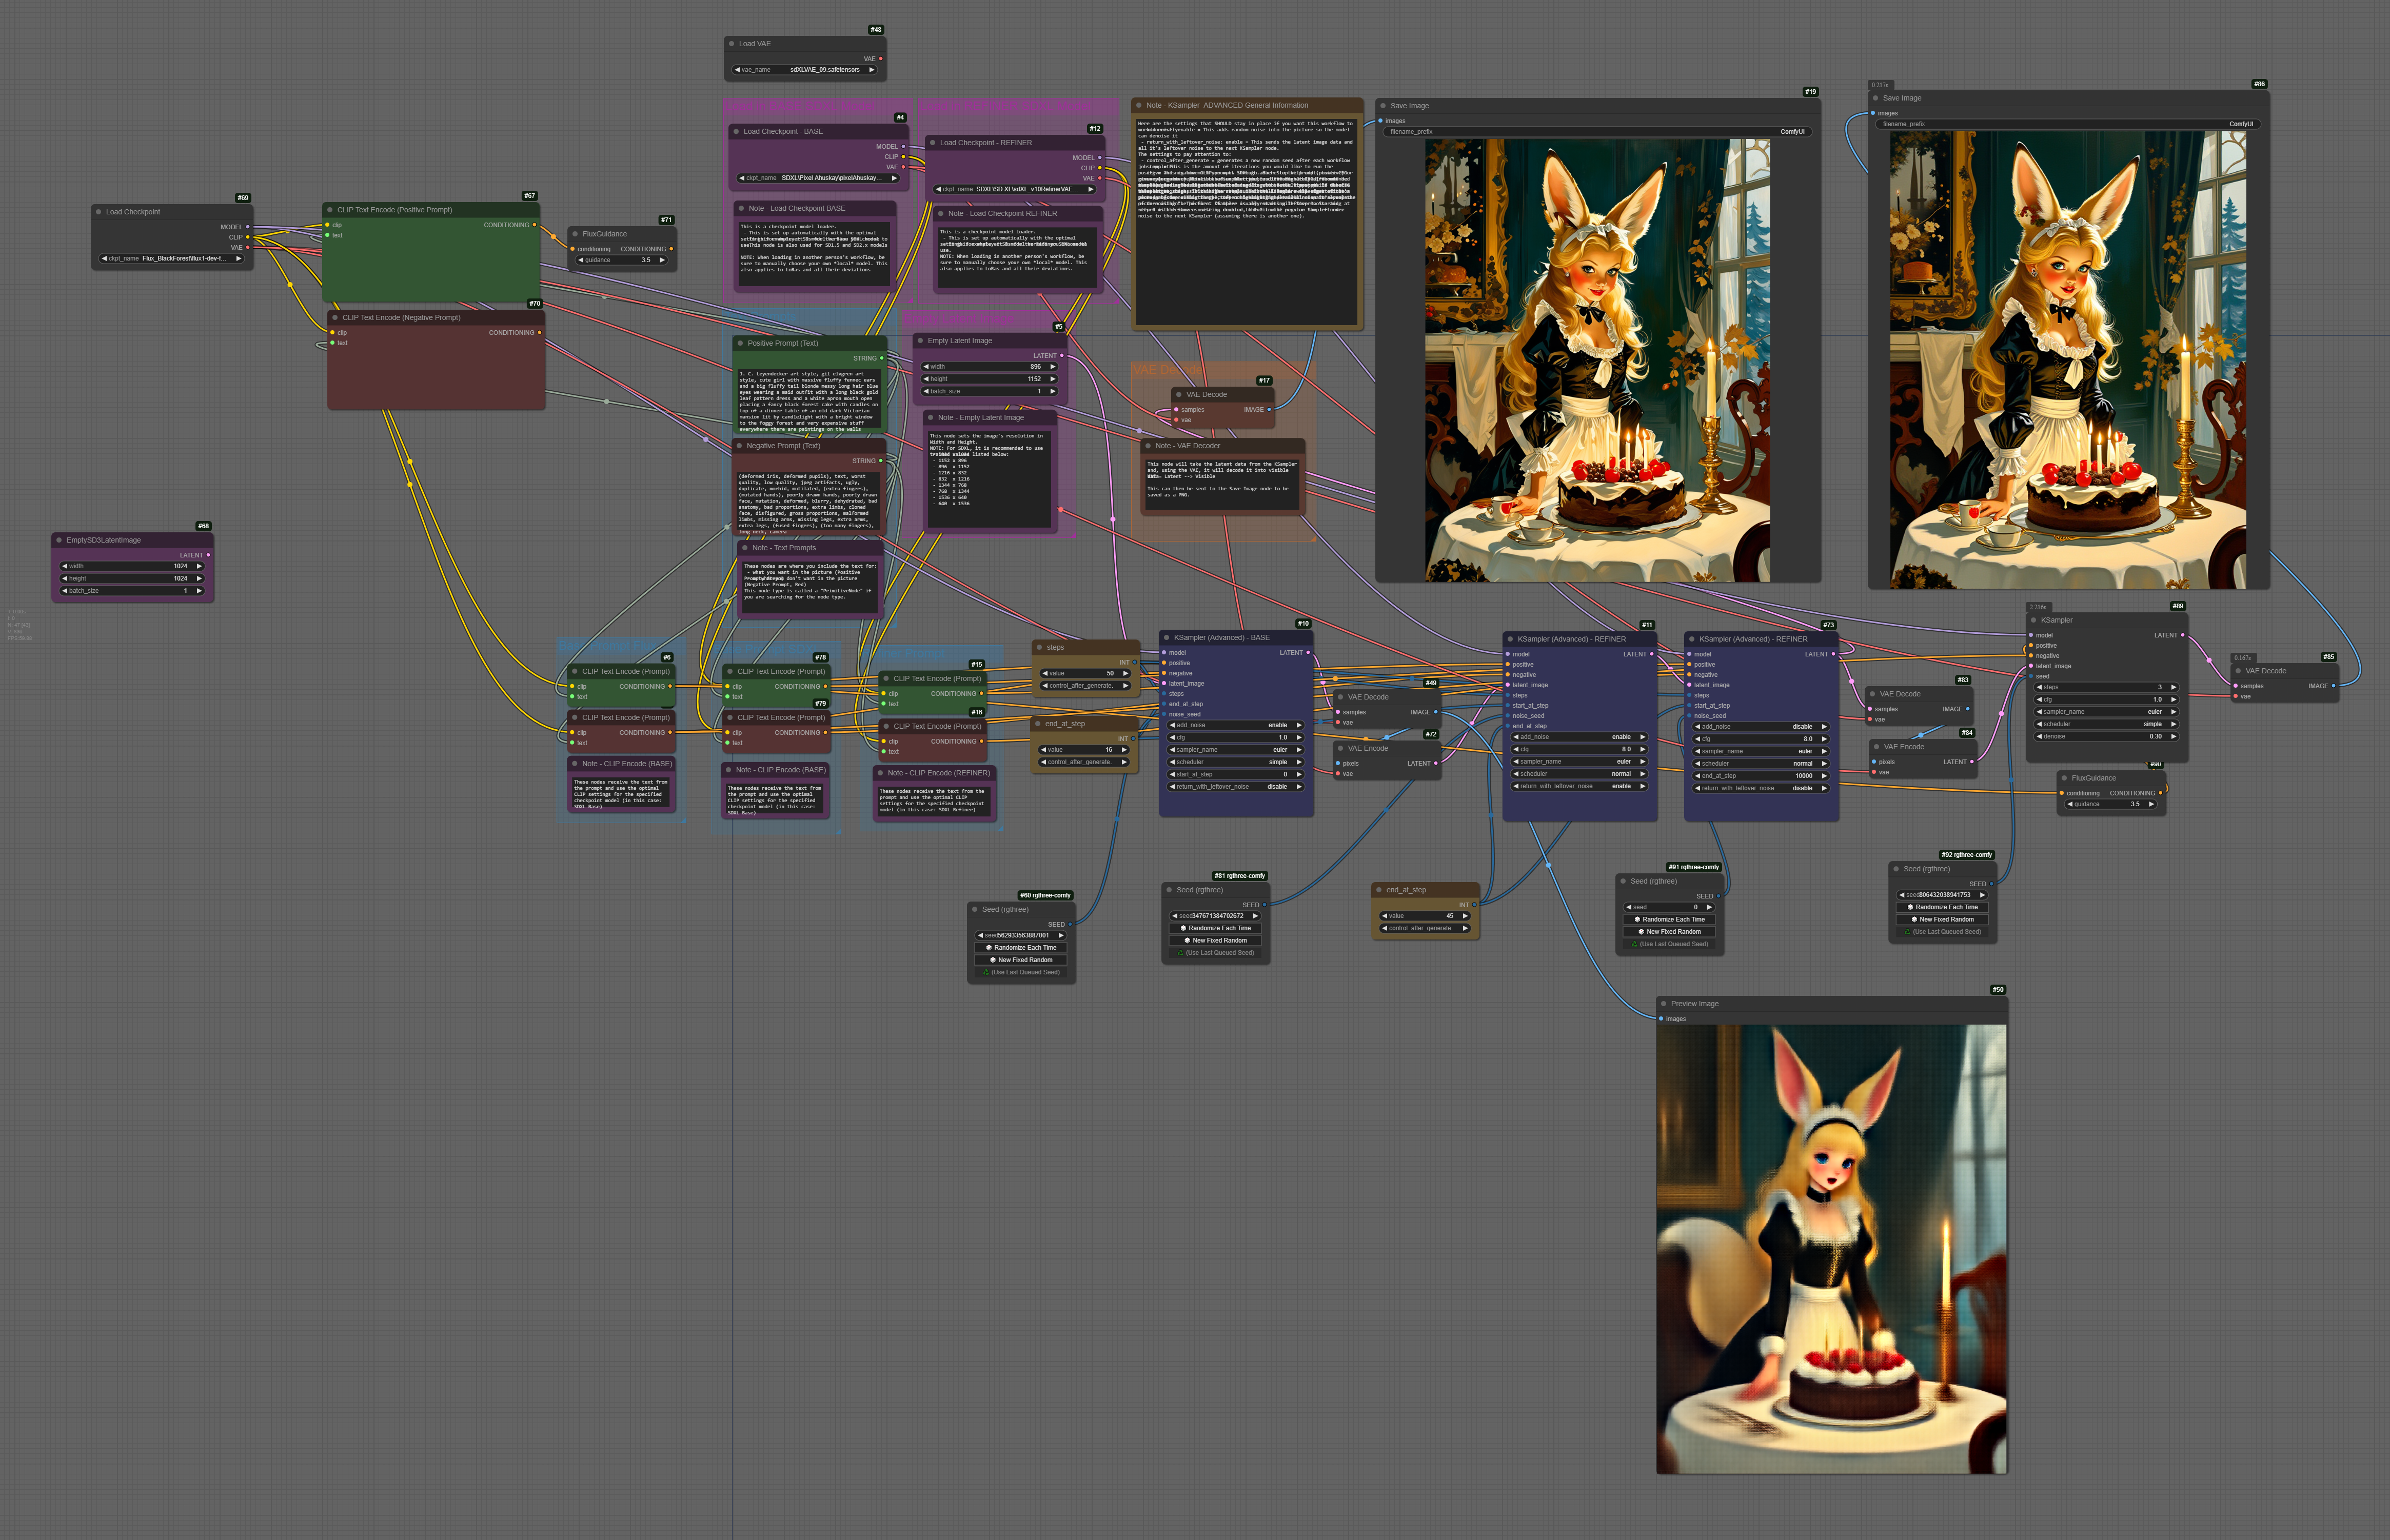The image size is (2390, 1540).
Task: Click Randomize Each Time in Seed node #91
Action: [1669, 920]
